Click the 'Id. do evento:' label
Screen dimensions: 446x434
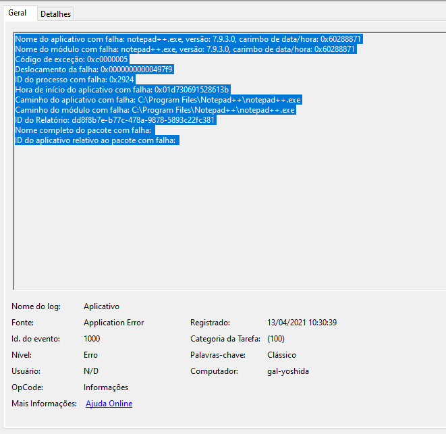point(36,339)
